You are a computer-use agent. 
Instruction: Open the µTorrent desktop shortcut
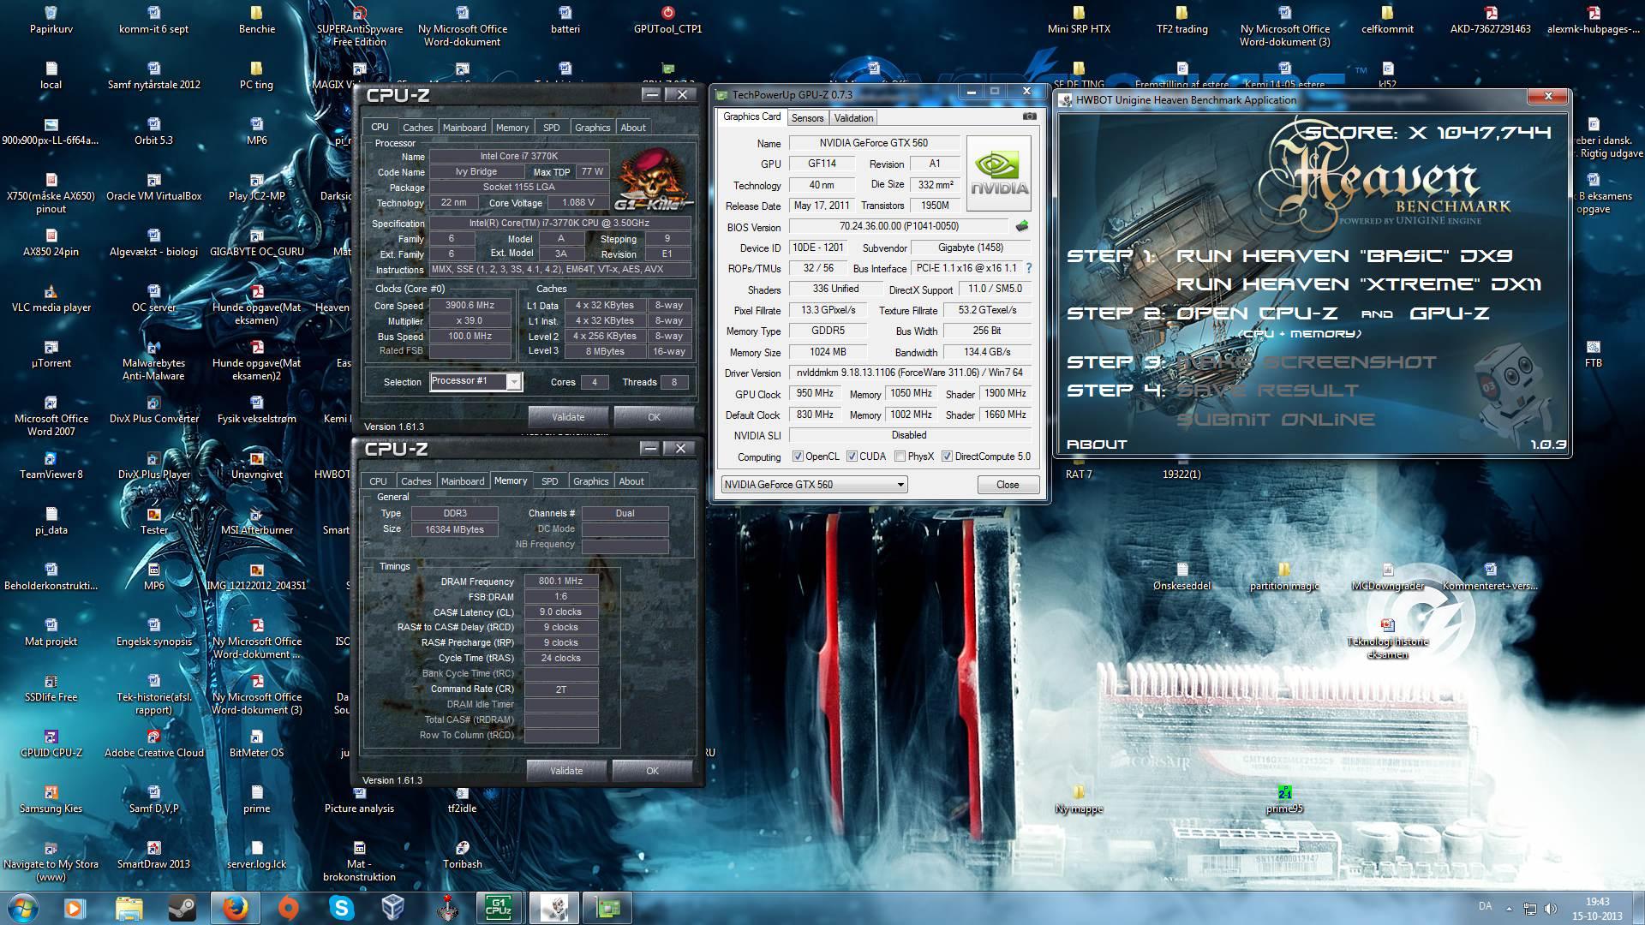[51, 354]
